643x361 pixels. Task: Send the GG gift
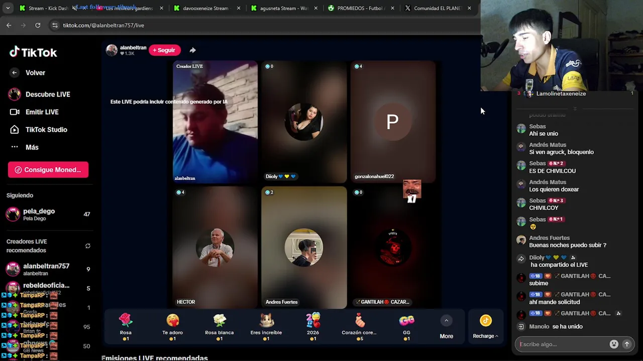click(x=406, y=327)
